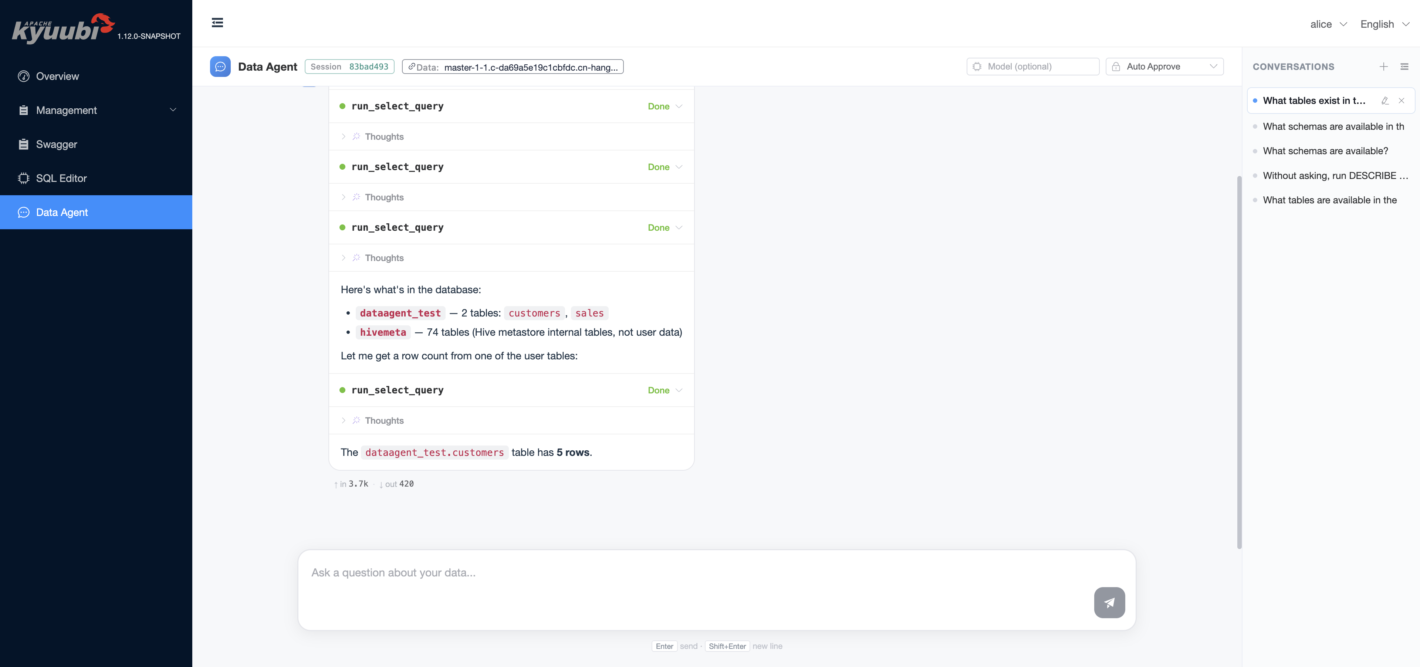
Task: Open the English language dropdown
Action: point(1385,24)
